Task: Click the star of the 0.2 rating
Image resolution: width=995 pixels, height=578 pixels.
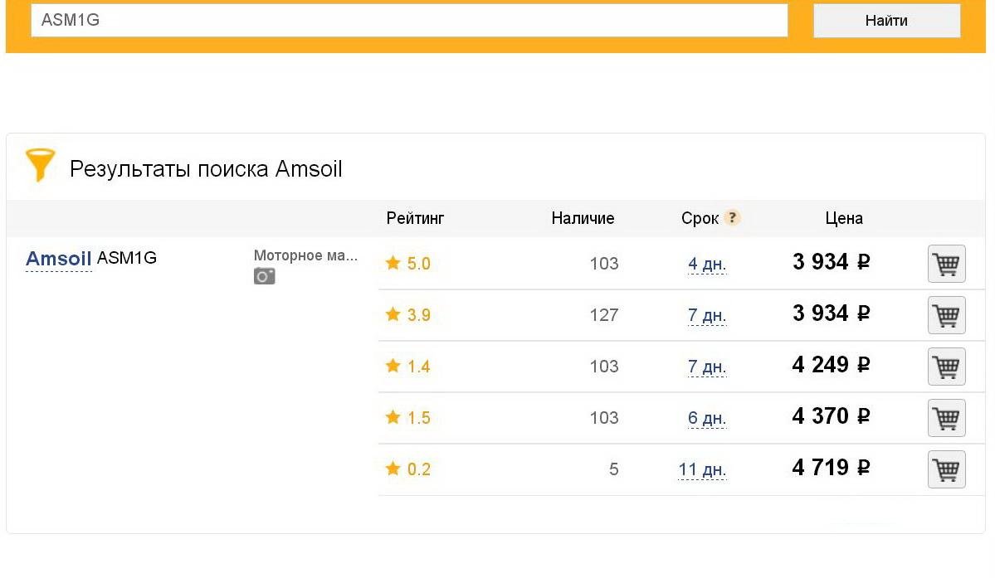Action: pos(393,469)
